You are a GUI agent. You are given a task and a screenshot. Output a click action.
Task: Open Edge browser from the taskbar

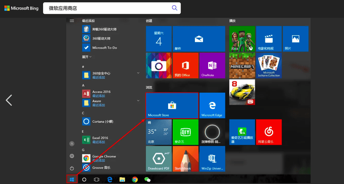click(109, 180)
